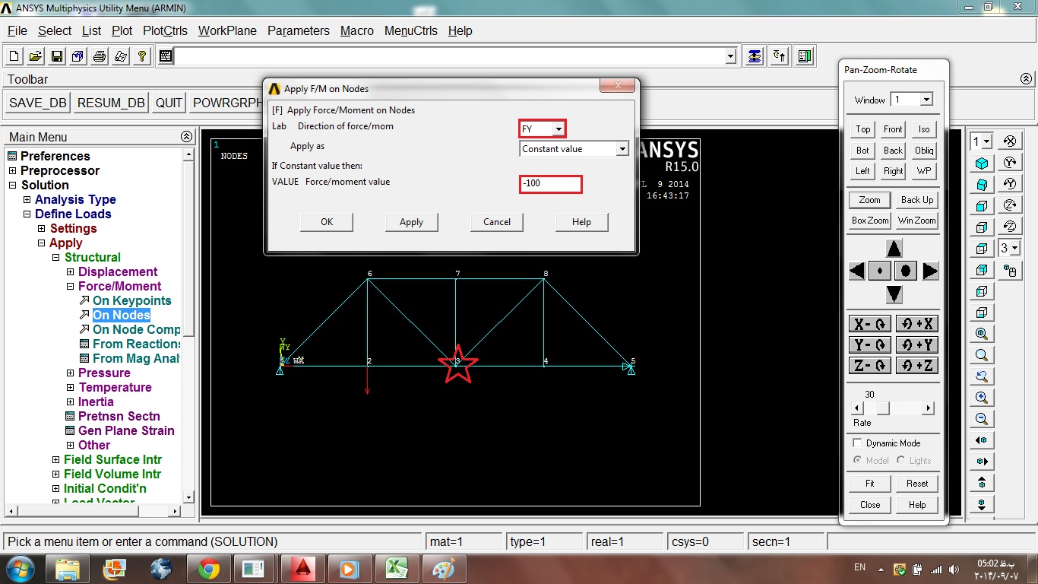
Task: Click Zoom In plus magnifier icon
Action: 982,398
